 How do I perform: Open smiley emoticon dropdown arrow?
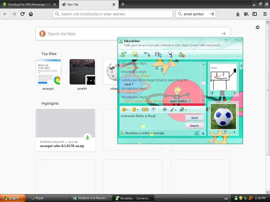(x=128, y=110)
